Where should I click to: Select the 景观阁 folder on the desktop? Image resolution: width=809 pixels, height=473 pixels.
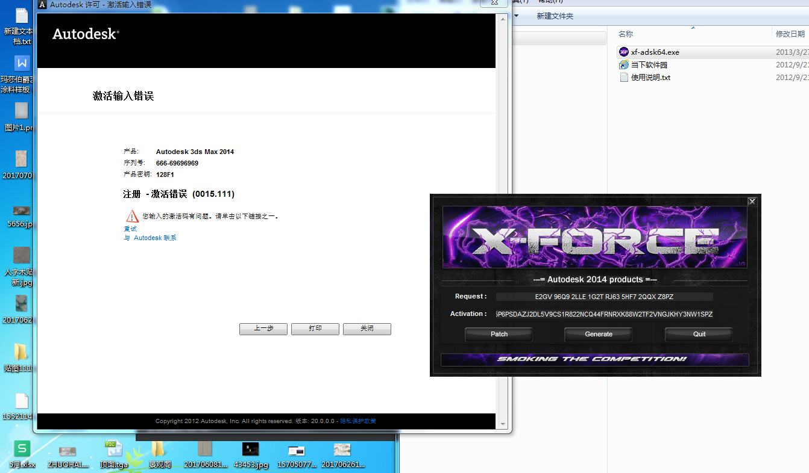[x=158, y=449]
